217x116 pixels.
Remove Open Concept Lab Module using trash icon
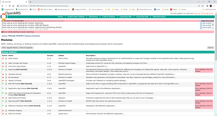pos(6,63)
